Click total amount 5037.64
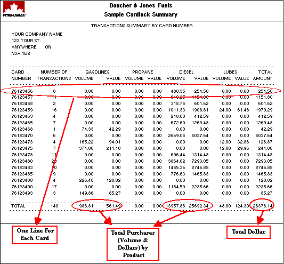 (264, 135)
